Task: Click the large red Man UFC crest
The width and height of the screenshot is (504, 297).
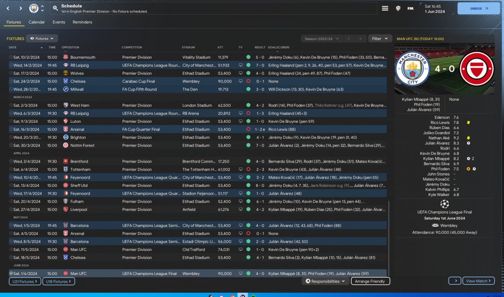Action: [x=476, y=68]
